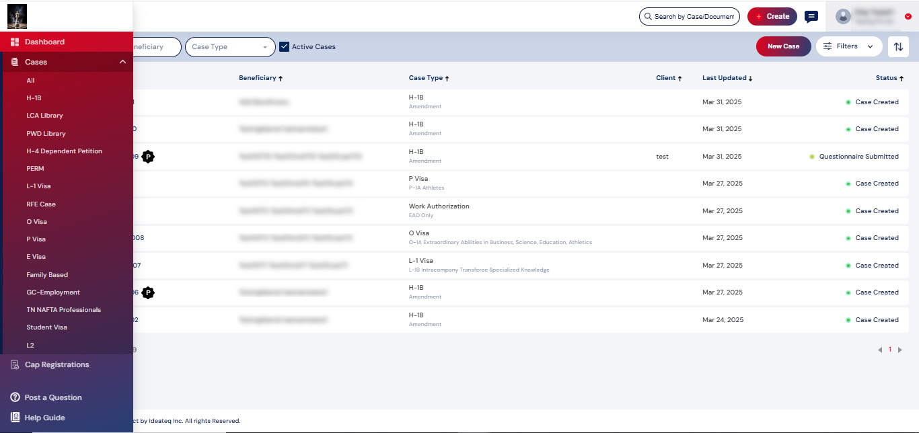The width and height of the screenshot is (919, 433).
Task: Click Case Created status on Mar 24 row
Action: (877, 320)
